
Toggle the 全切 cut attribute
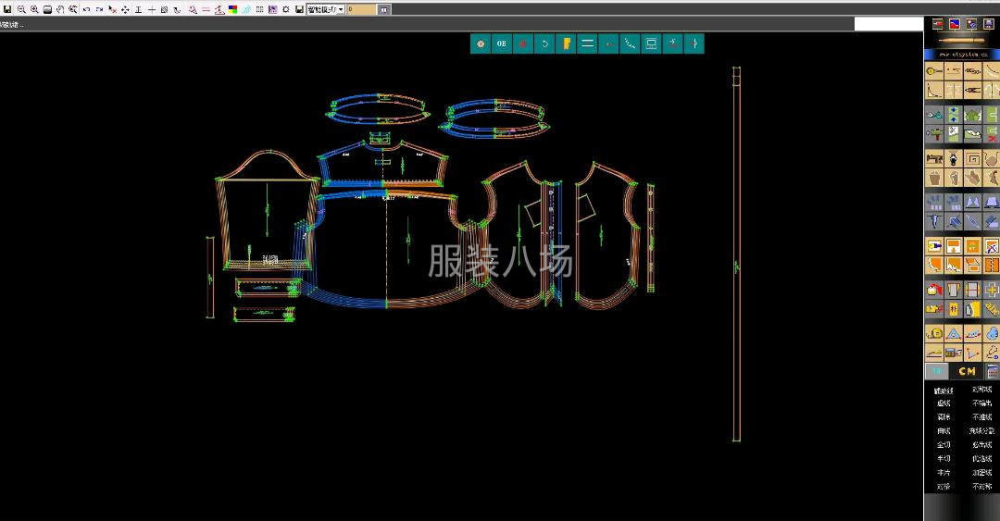[944, 444]
